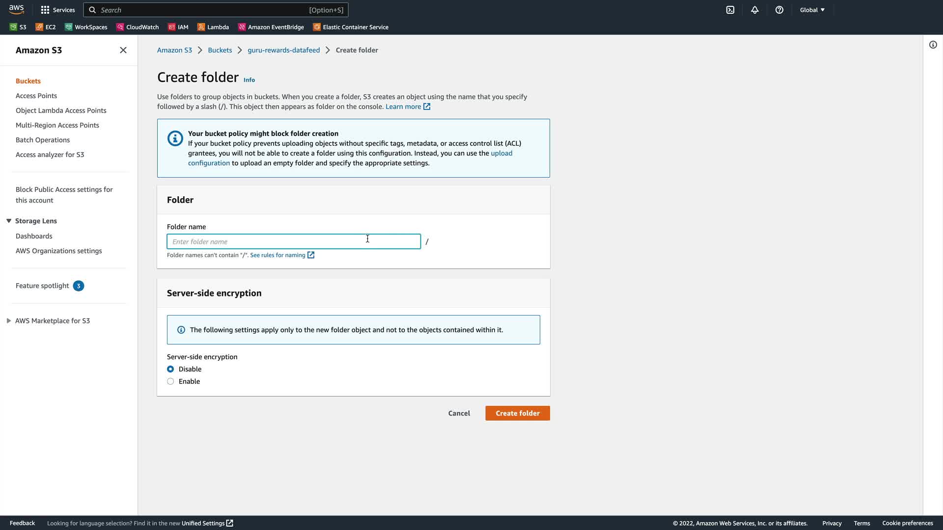Click the Folder name input field
The height and width of the screenshot is (530, 943).
pos(293,241)
